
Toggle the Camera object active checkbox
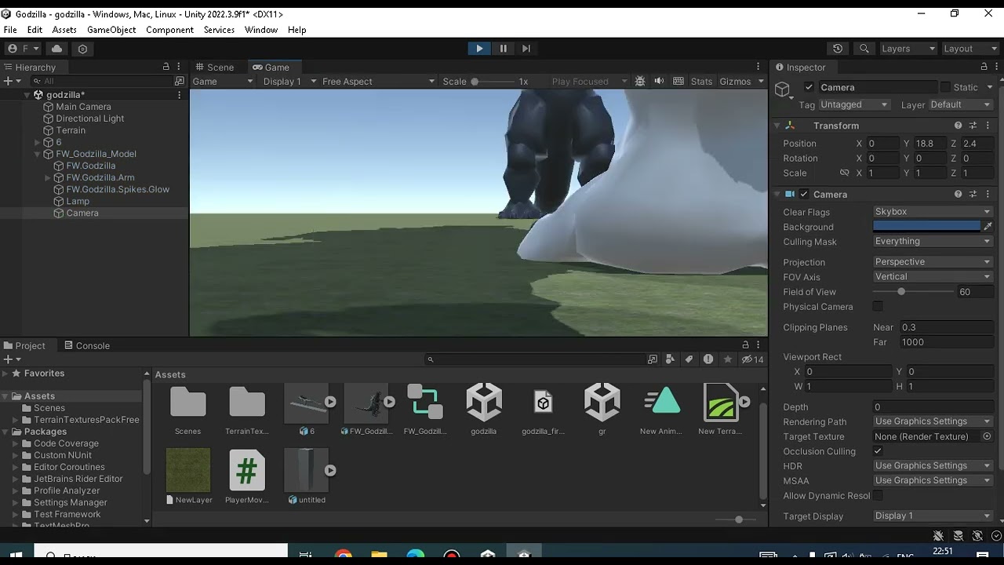click(809, 87)
